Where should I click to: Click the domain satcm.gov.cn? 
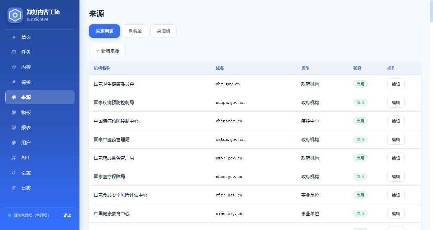coord(230,140)
